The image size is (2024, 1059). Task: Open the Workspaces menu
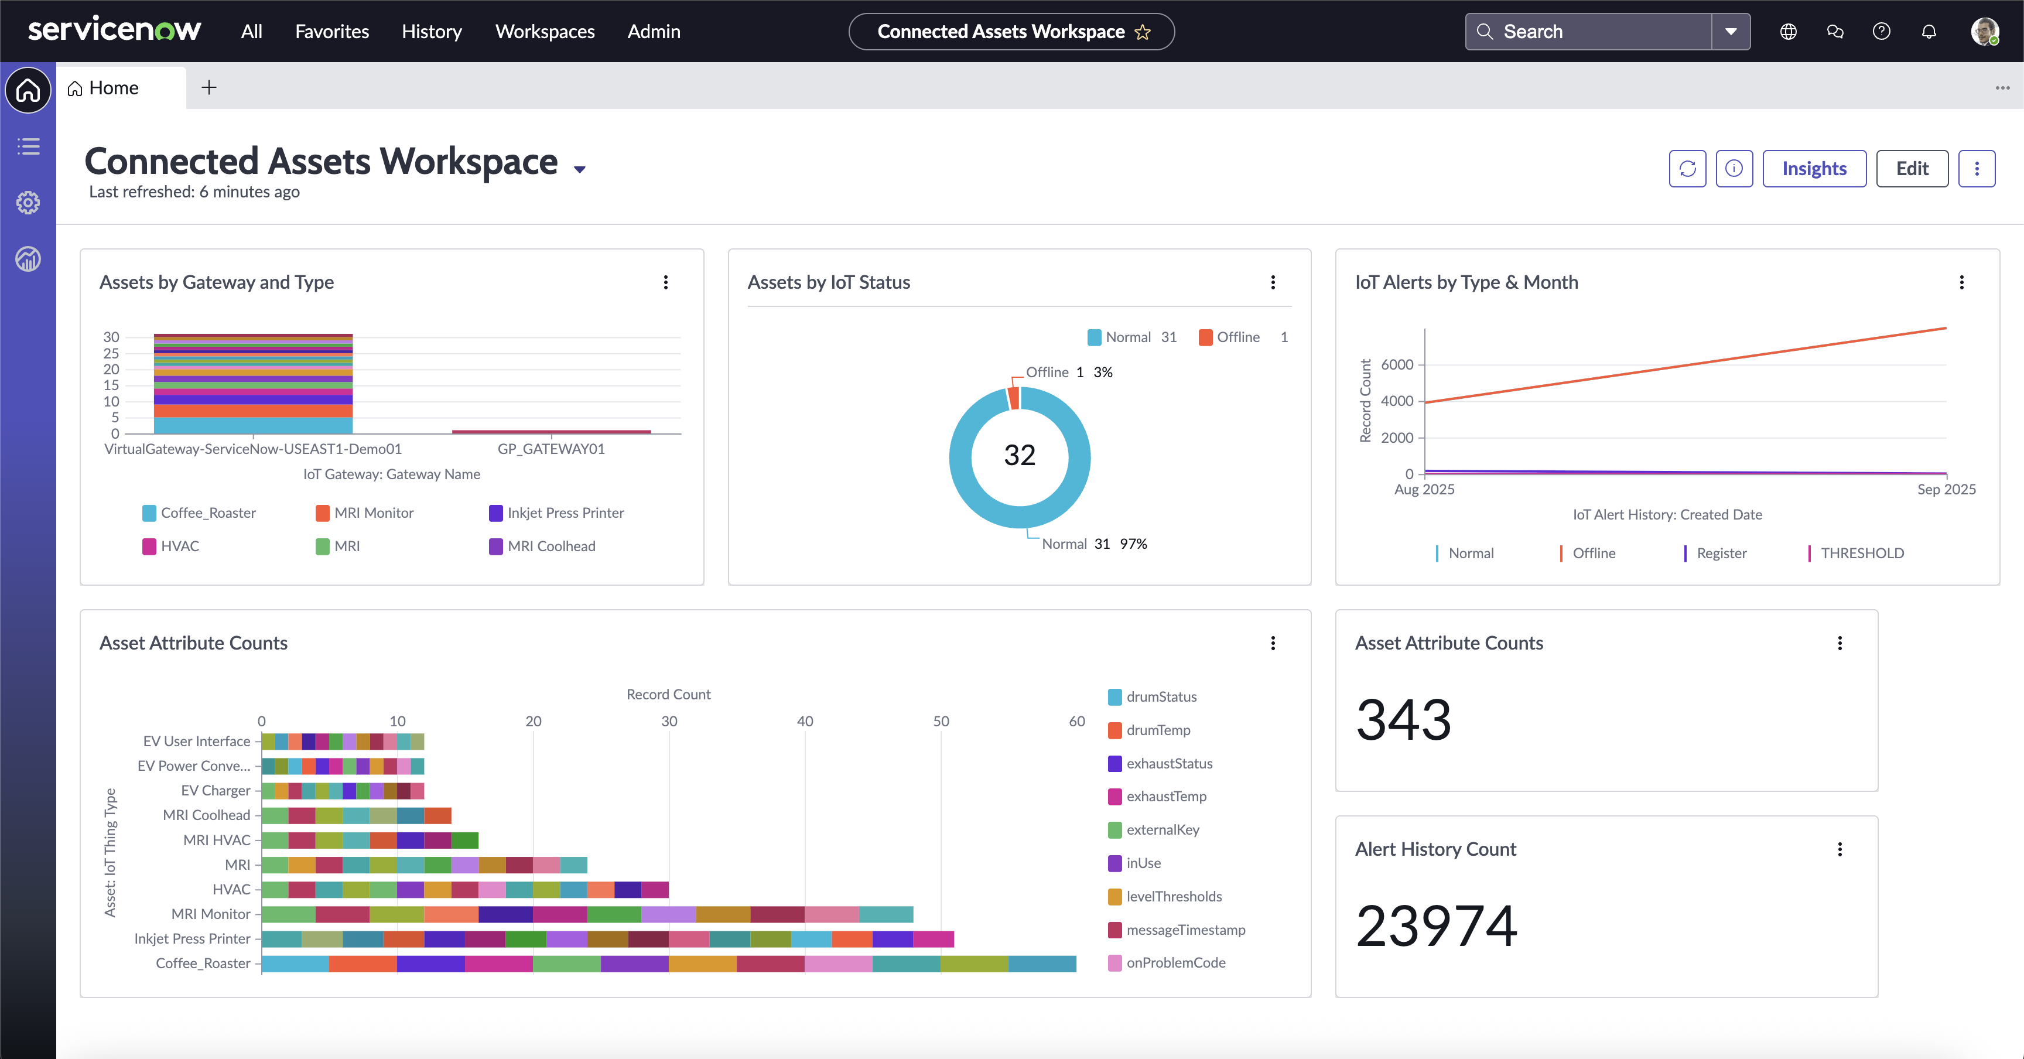coord(545,32)
